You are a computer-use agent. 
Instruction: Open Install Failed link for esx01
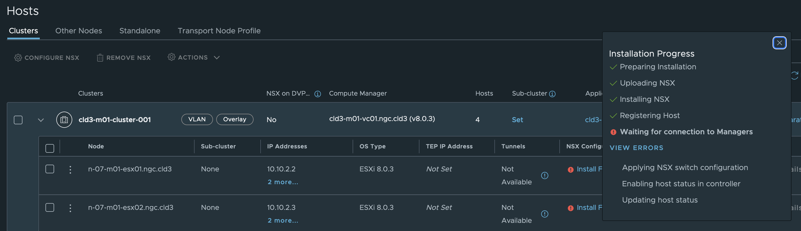click(589, 169)
